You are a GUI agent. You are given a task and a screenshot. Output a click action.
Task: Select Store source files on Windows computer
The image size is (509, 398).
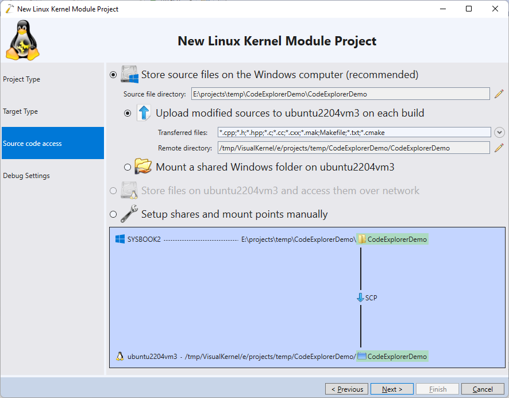(x=113, y=75)
